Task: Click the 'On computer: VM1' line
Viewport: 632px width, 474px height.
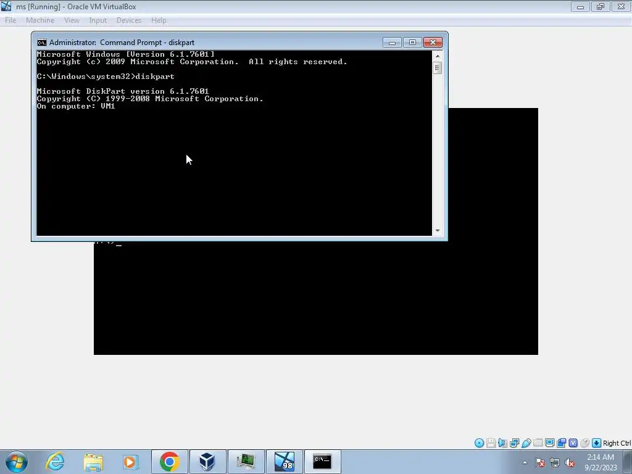Action: pyautogui.click(x=76, y=106)
